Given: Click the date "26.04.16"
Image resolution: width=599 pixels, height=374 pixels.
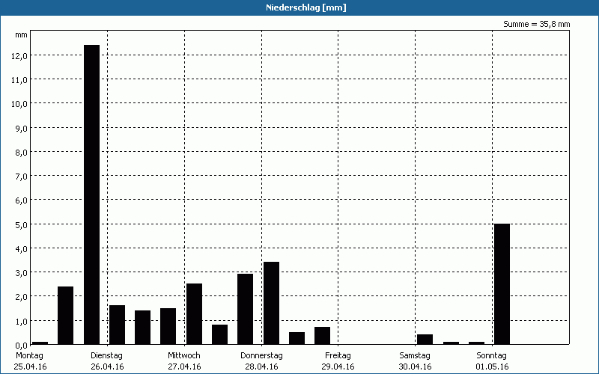Looking at the screenshot, I should tap(107, 367).
